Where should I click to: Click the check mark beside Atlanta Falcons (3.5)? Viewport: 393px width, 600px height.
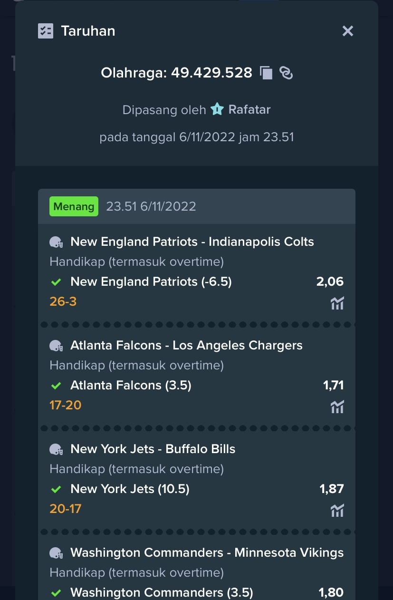tap(56, 386)
